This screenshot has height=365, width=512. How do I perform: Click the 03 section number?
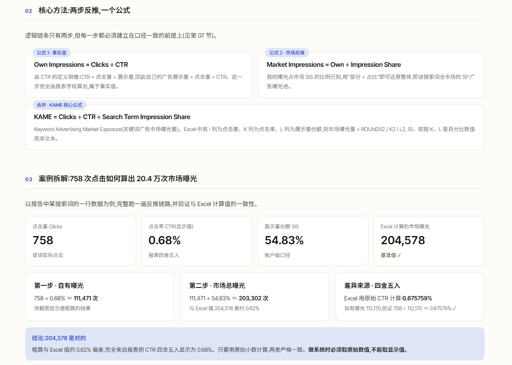coord(29,180)
